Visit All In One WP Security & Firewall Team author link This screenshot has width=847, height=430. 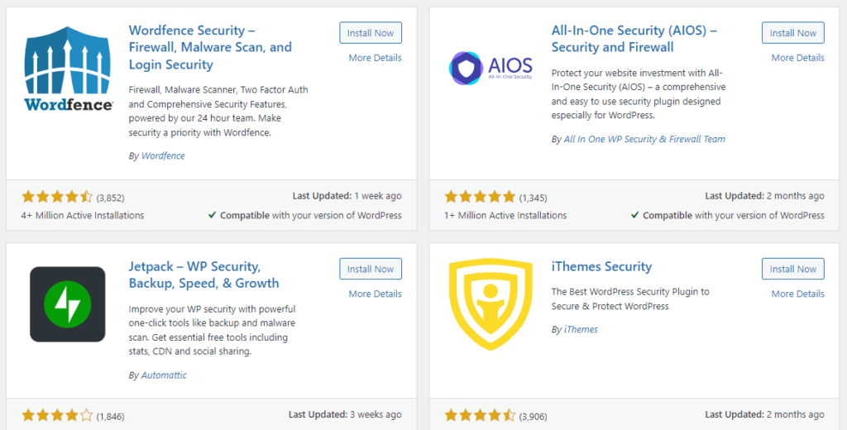[x=644, y=139]
